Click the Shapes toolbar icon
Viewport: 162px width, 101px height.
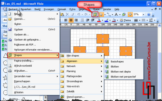tap(95, 15)
